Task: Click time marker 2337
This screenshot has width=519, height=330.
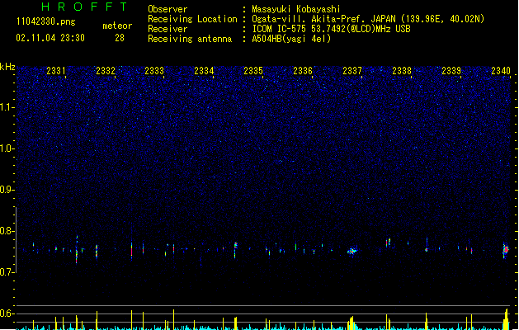Action: (x=352, y=71)
